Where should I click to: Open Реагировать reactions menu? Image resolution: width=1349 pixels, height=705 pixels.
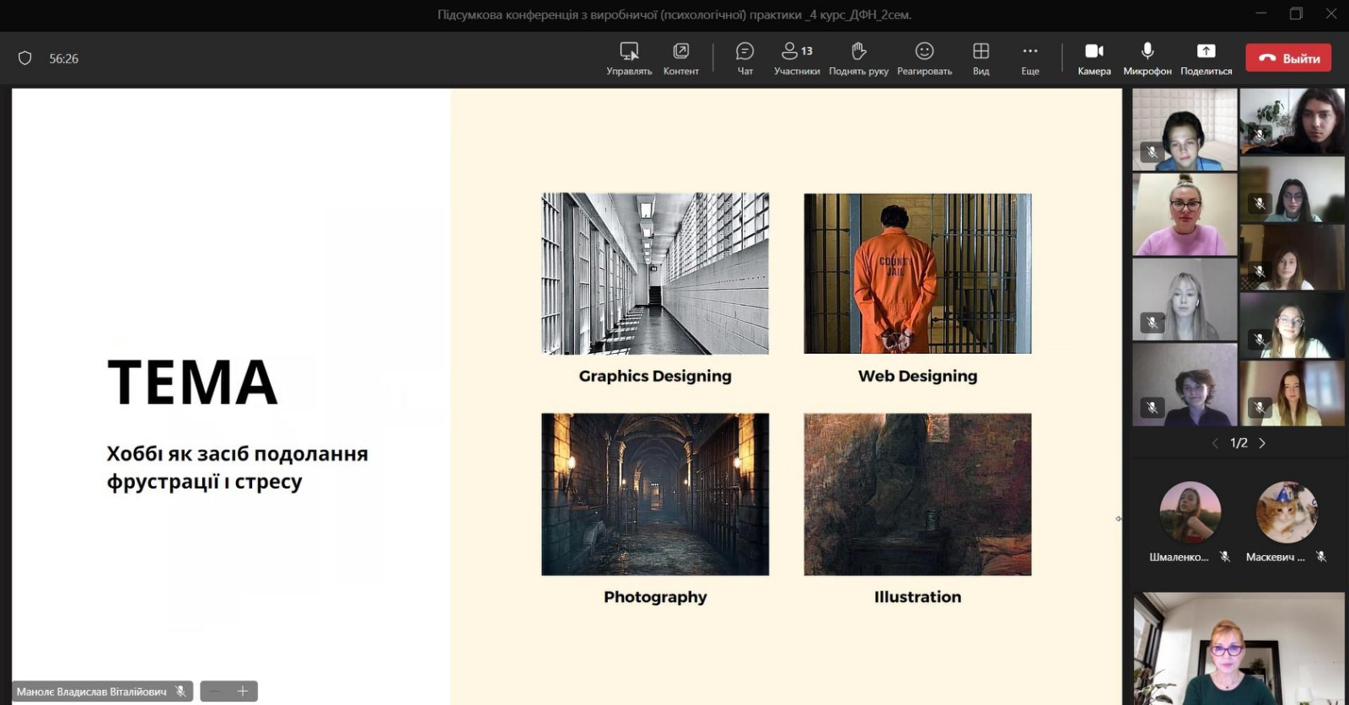click(924, 58)
